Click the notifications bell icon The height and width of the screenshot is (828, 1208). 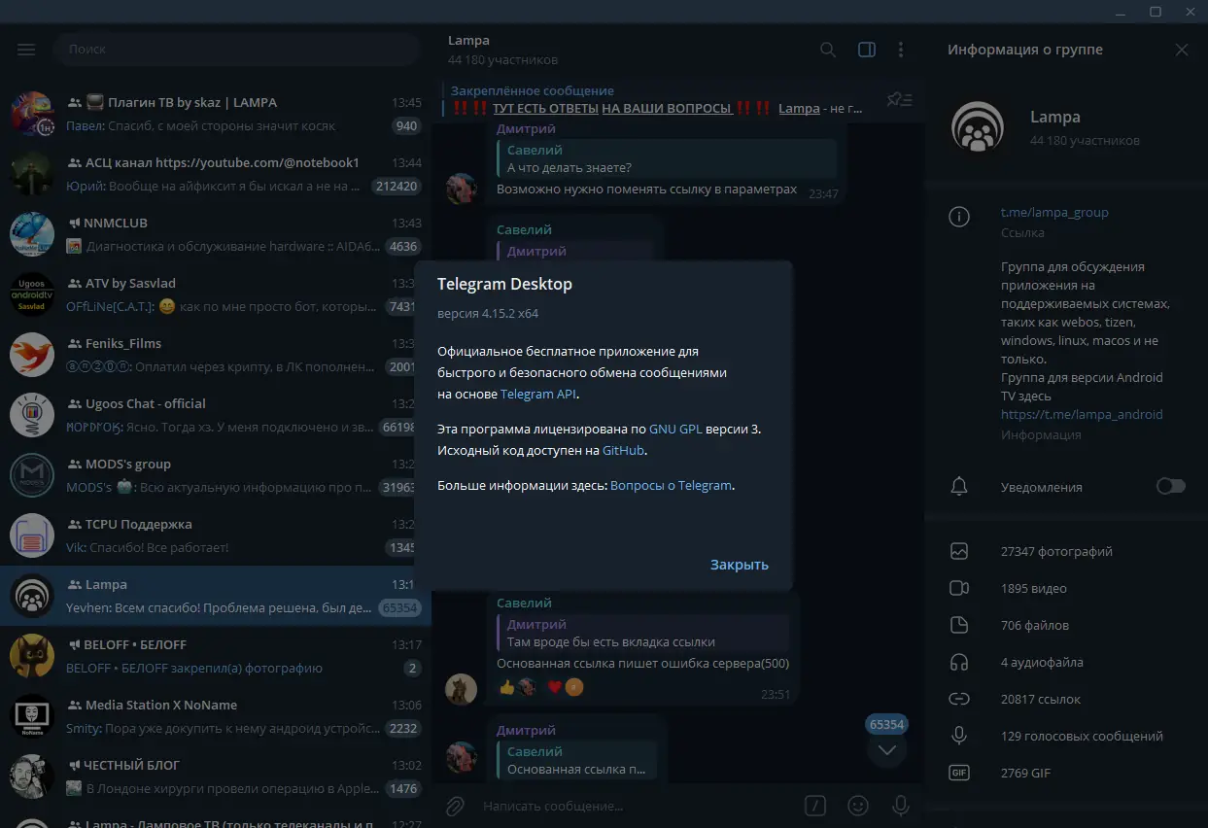[959, 486]
